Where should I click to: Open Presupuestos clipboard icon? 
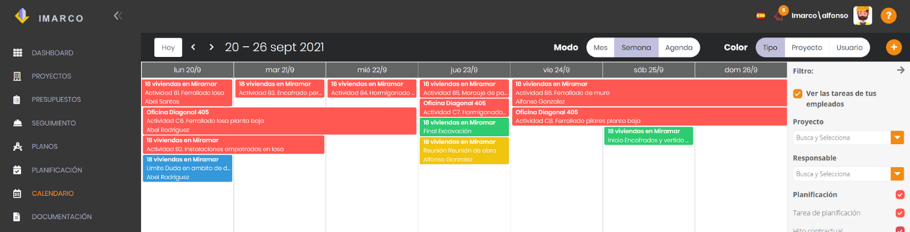coord(17,99)
